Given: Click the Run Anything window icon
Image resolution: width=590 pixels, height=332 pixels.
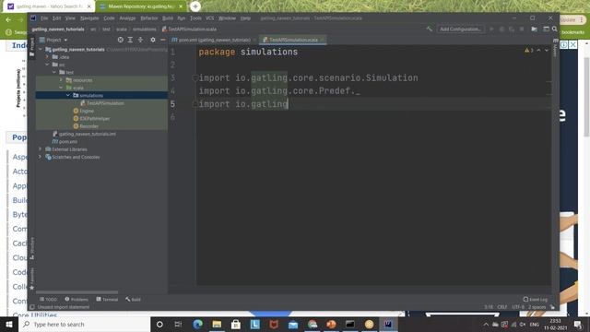Looking at the screenshot, I should pyautogui.click(x=546, y=29).
